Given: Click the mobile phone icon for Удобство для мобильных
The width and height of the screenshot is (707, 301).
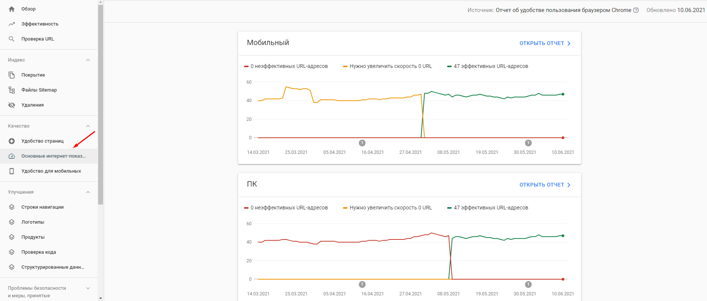Looking at the screenshot, I should click(x=12, y=171).
